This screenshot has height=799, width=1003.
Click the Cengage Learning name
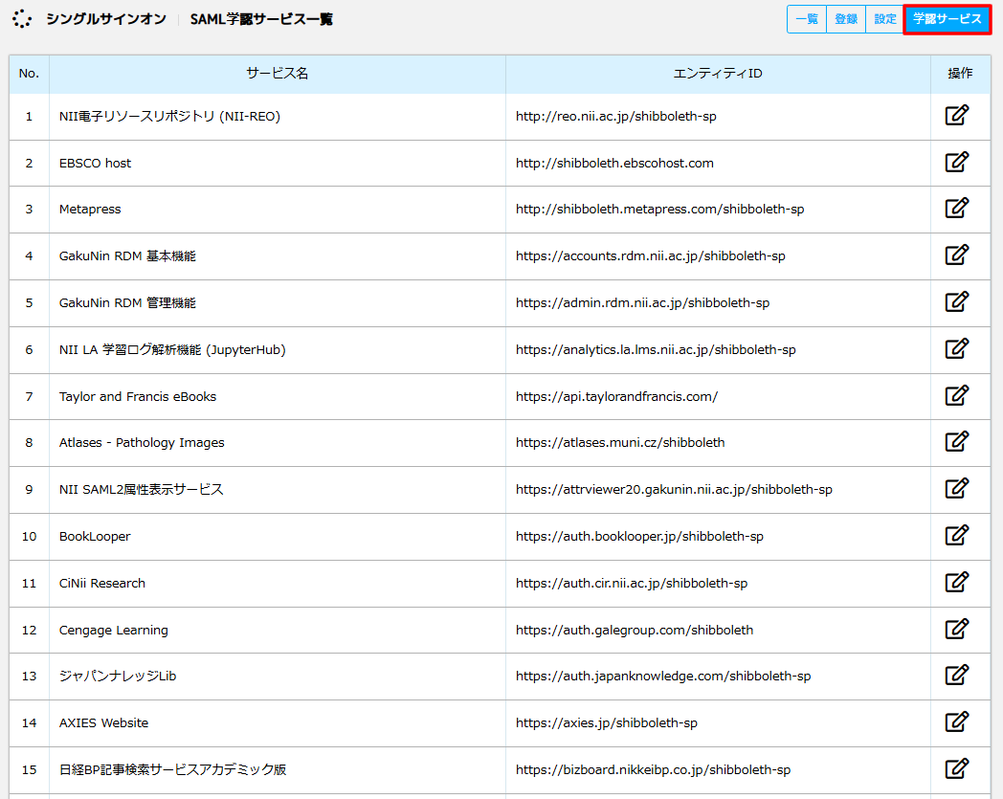coord(113,631)
